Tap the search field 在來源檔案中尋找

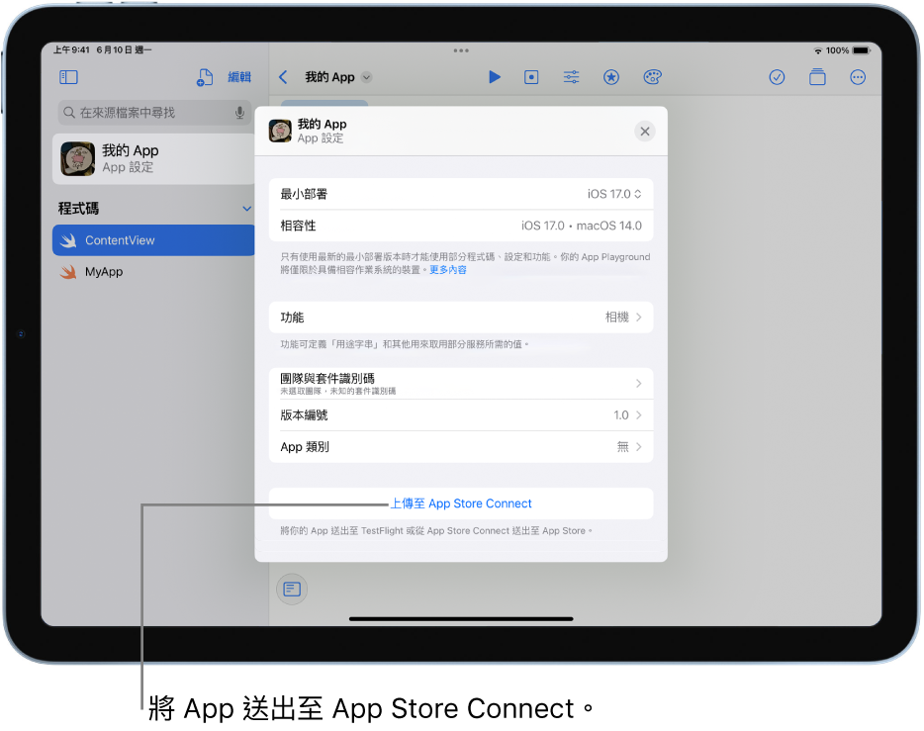pos(154,113)
